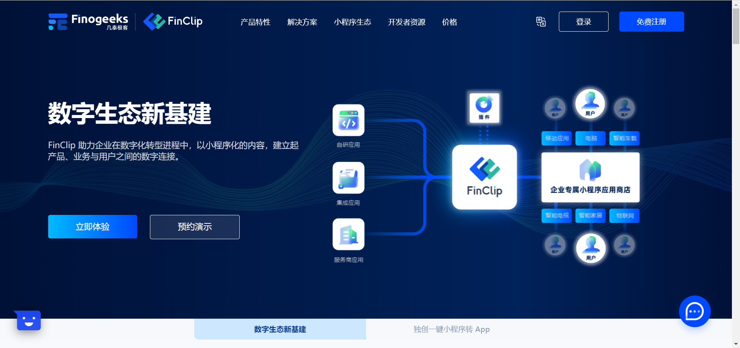Click the central FinClip tile
Viewport: 740px width, 348px height.
[484, 177]
